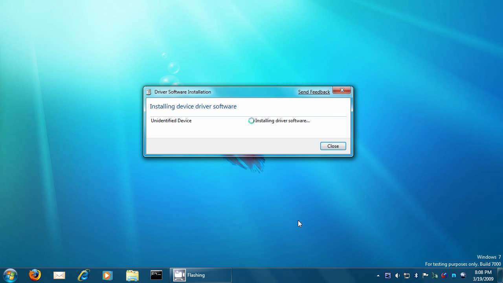
Task: Close the Driver Software Installation window via X
Action: pyautogui.click(x=342, y=90)
